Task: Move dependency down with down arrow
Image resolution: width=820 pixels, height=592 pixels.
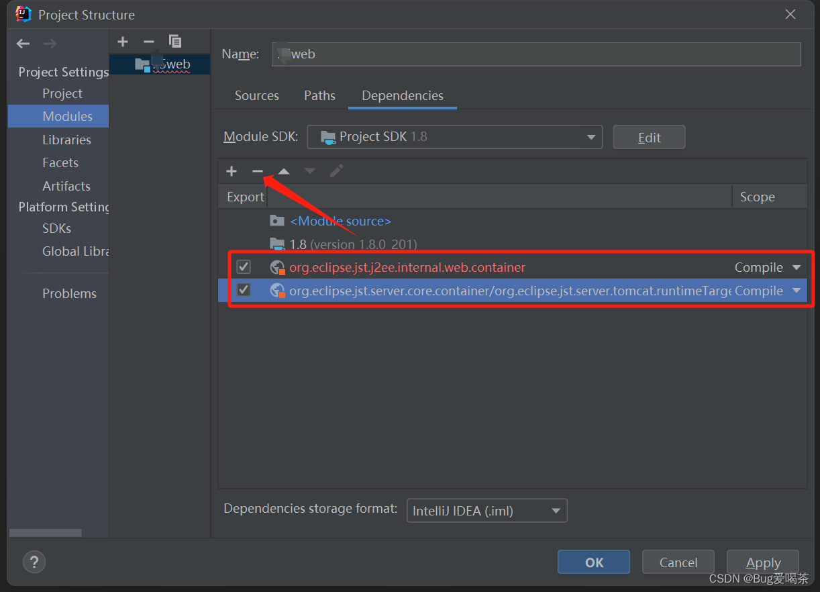Action: (310, 171)
